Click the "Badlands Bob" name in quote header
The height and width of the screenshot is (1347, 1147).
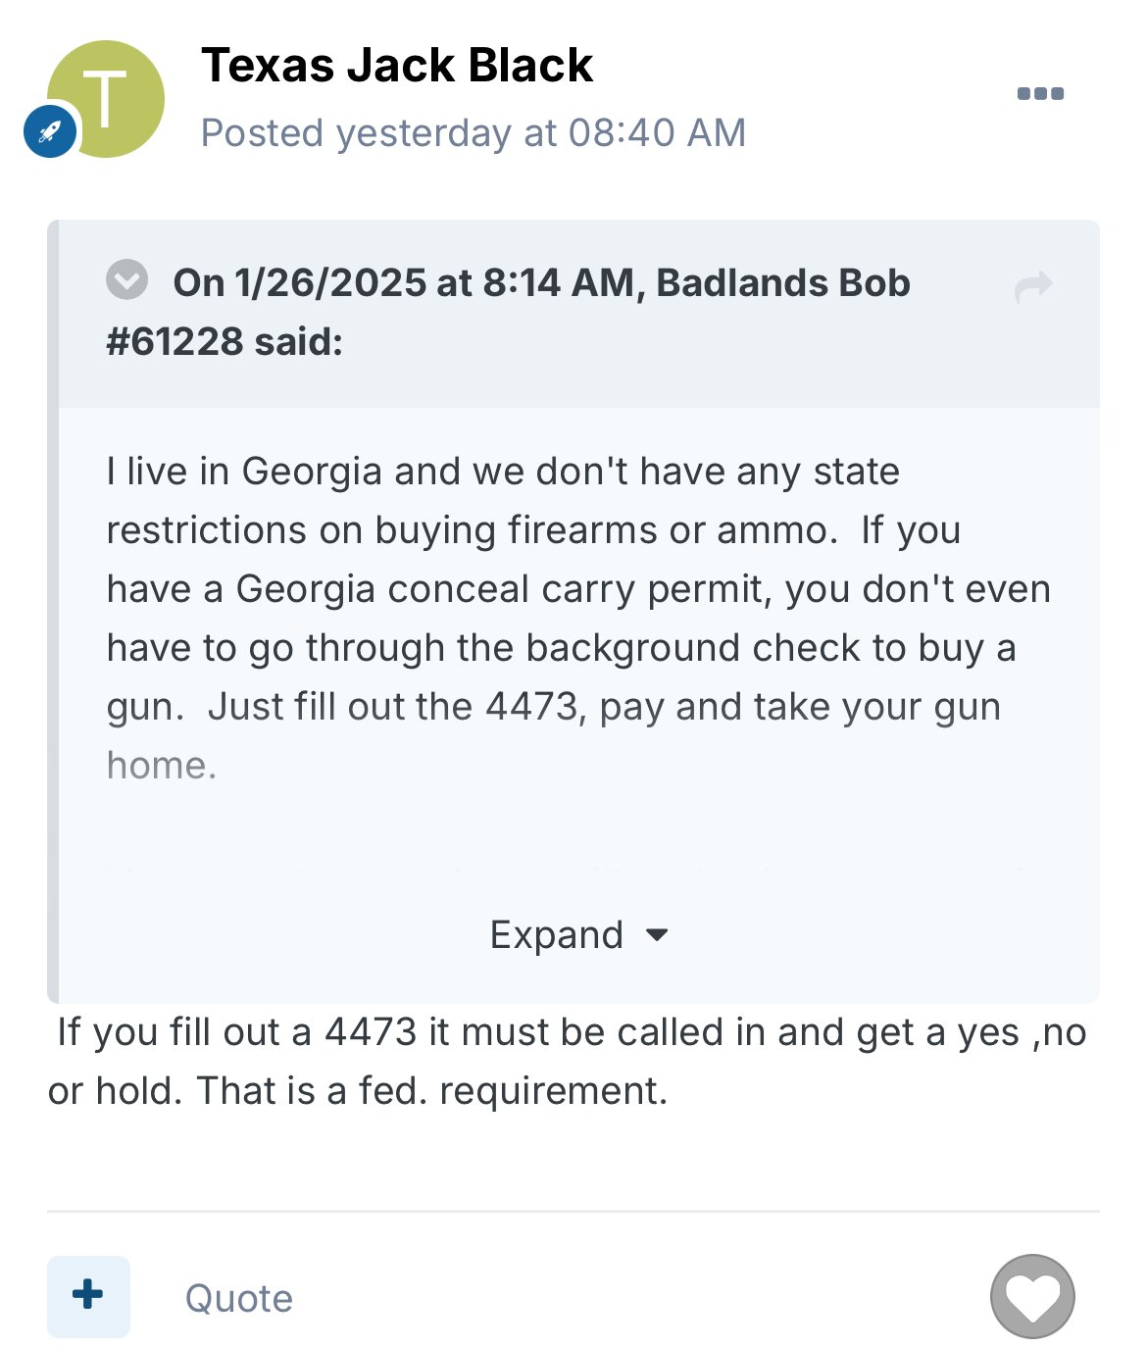pos(782,283)
